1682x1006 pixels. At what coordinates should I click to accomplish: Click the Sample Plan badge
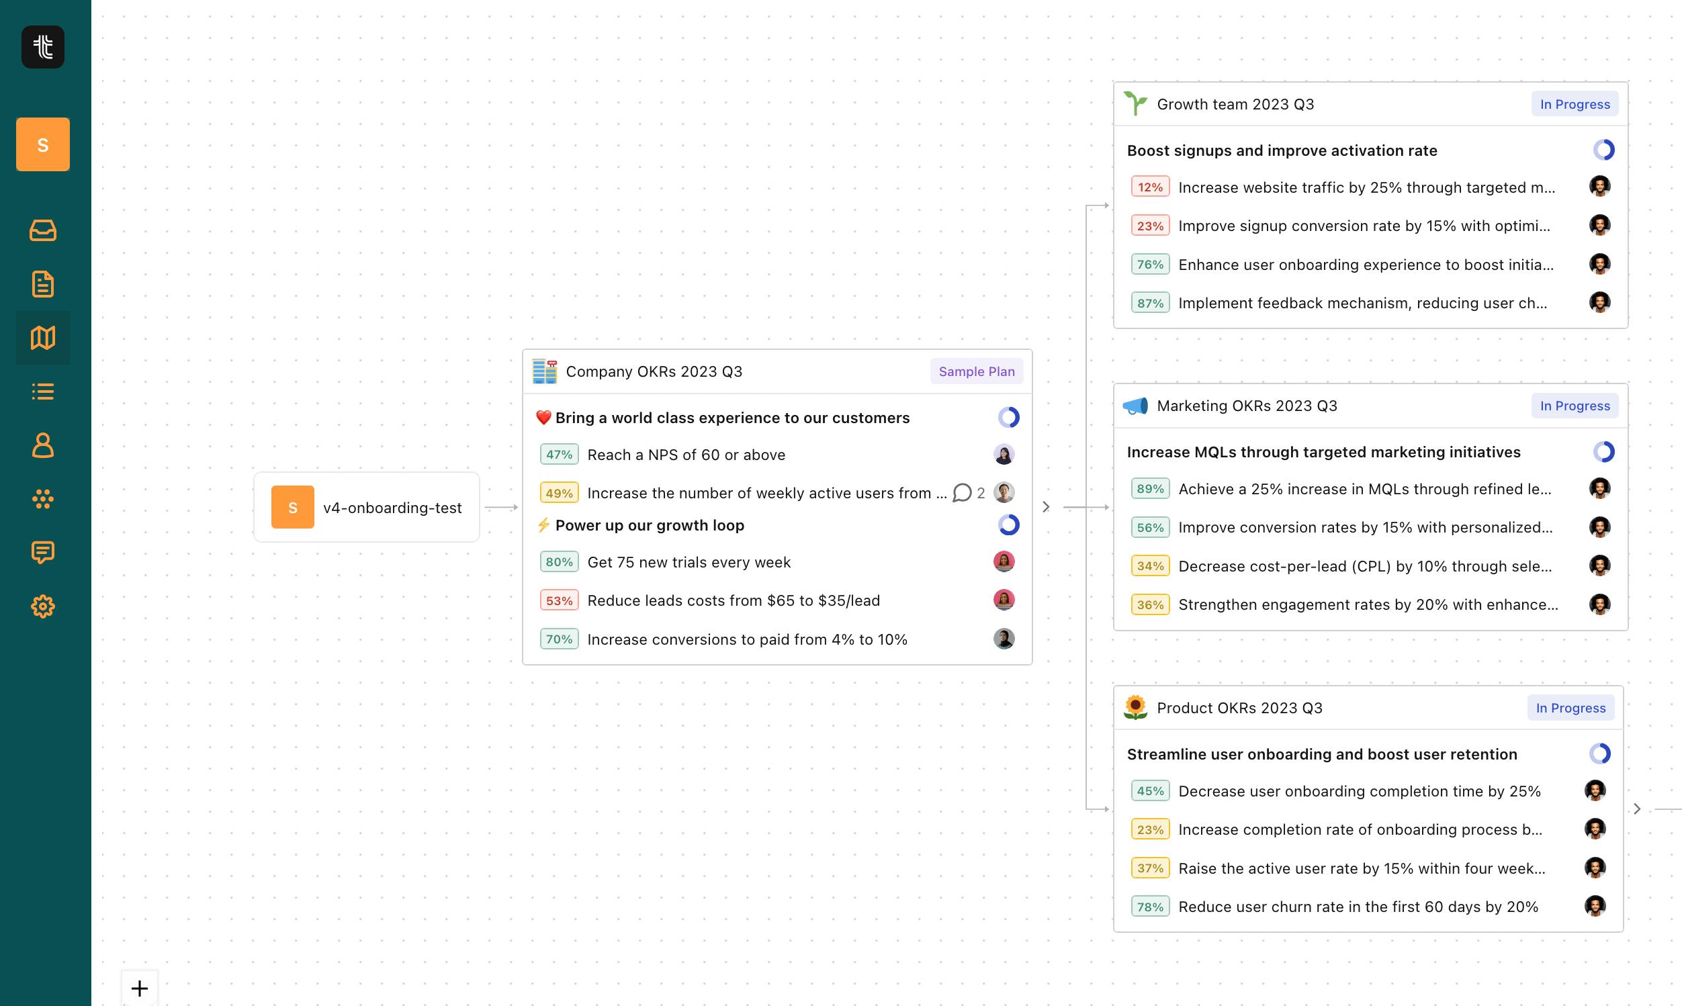pyautogui.click(x=976, y=371)
